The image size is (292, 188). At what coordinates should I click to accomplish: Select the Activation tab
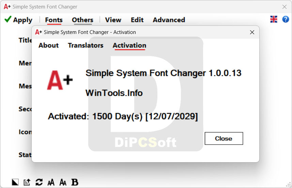click(129, 45)
